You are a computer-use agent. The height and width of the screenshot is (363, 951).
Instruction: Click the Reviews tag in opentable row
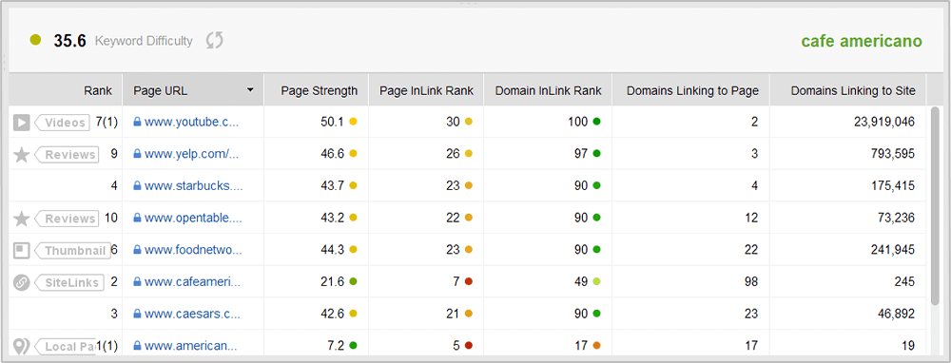(66, 219)
